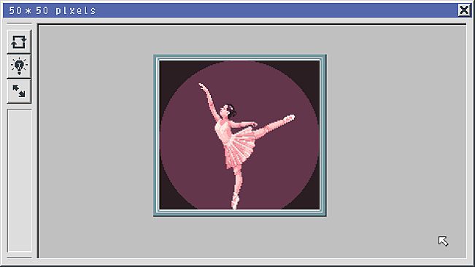Click the diagonal resize arrows icon

click(19, 91)
